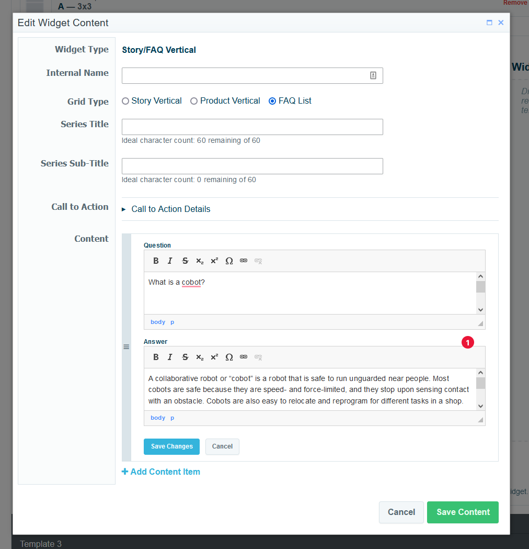Select the Story Vertical grid type
This screenshot has height=549, width=529.
point(125,101)
